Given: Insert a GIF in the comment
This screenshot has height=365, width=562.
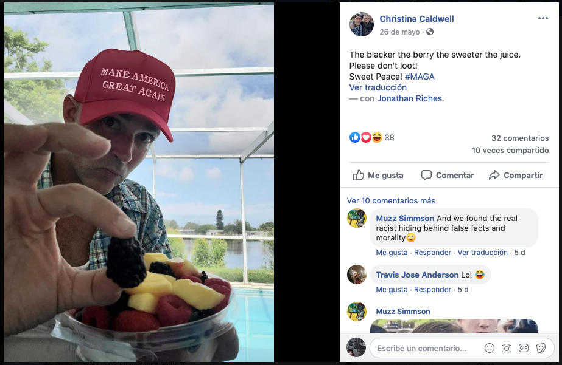Looking at the screenshot, I should 524,348.
